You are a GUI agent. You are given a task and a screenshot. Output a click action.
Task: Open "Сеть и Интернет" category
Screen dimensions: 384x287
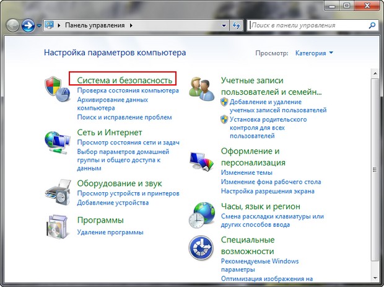[x=110, y=133]
